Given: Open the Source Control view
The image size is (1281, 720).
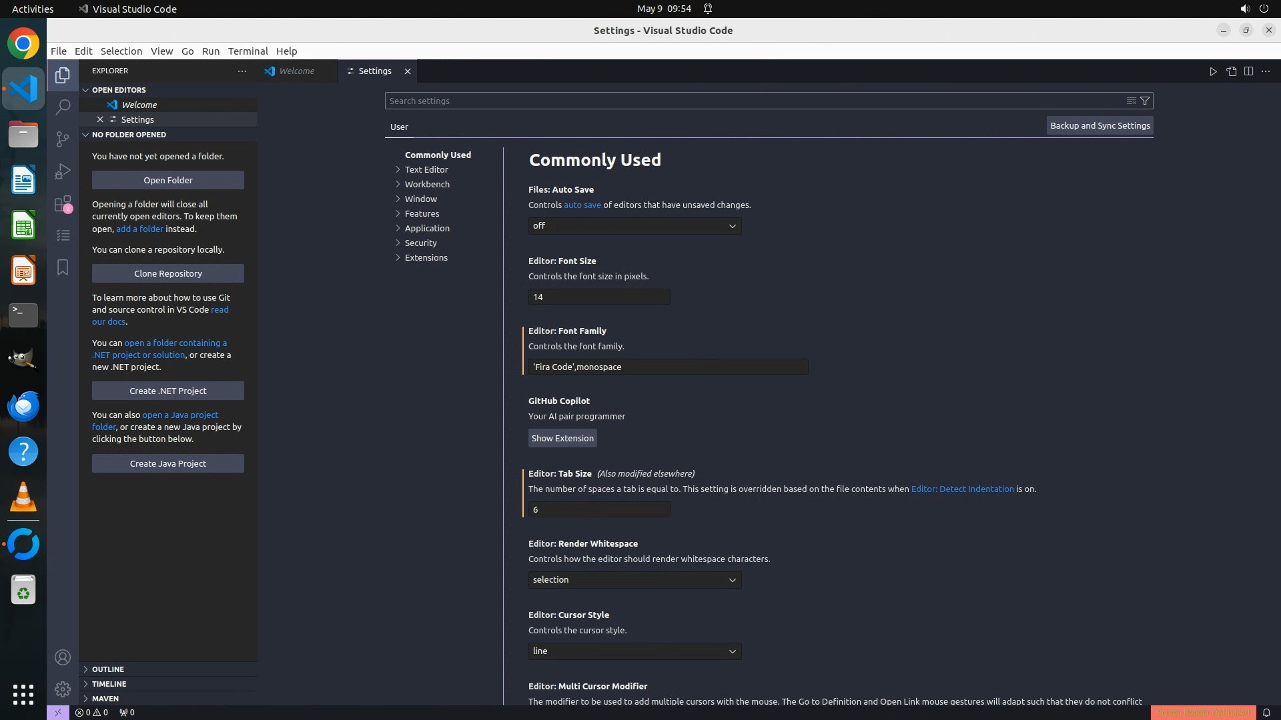Looking at the screenshot, I should coord(63,139).
